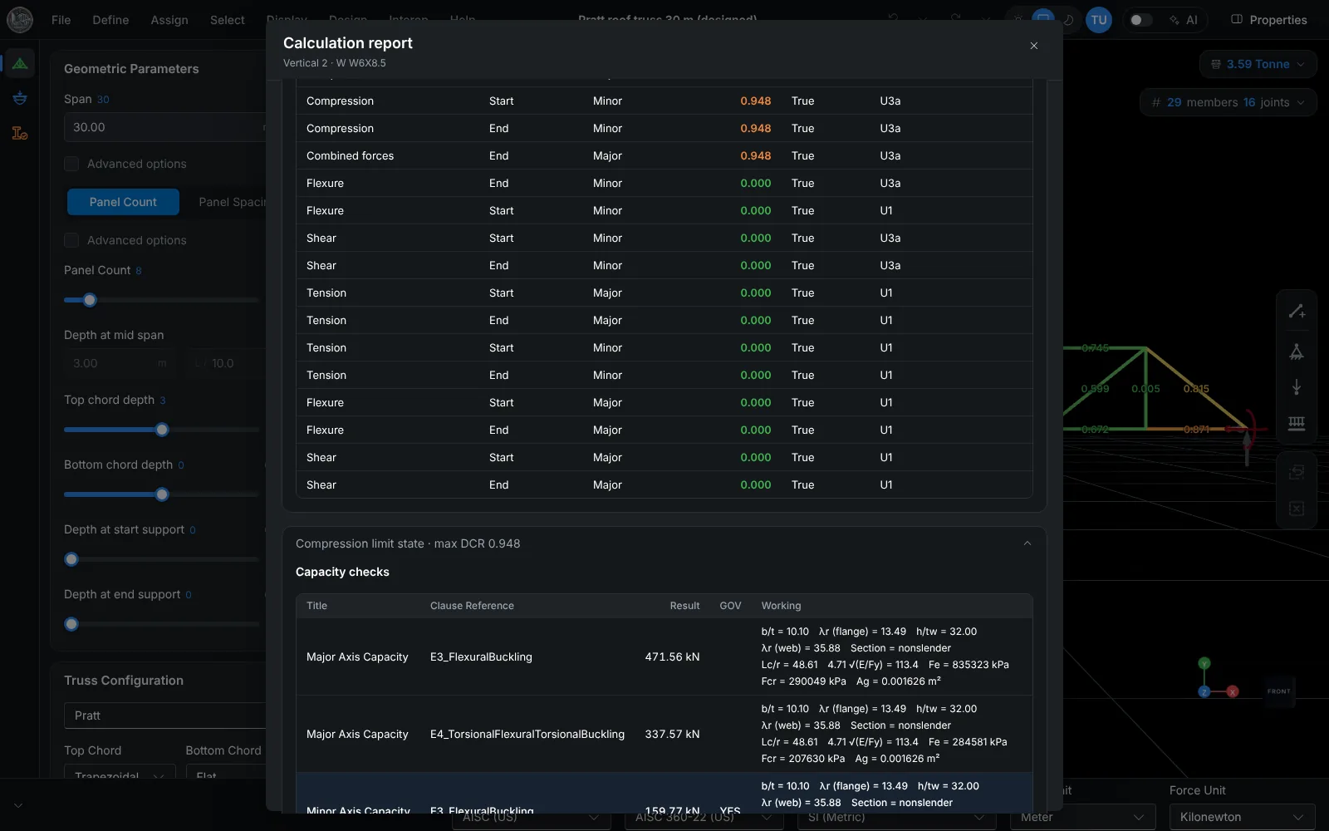Open the truss geometry sidebar icon
Screen dimensions: 1329x831
(20, 63)
